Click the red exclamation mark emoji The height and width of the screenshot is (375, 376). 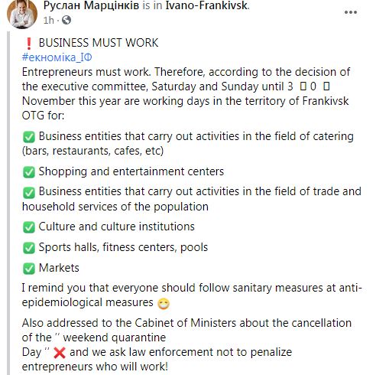pyautogui.click(x=29, y=44)
